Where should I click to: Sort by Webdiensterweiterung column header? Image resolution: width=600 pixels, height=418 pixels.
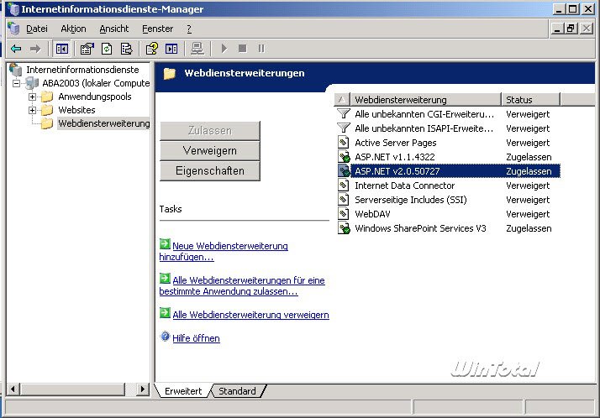(x=426, y=99)
